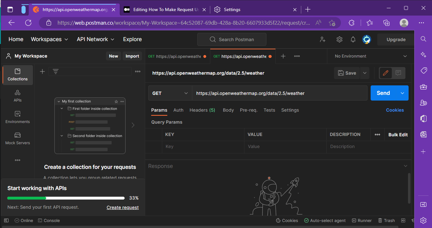The image size is (432, 228).
Task: Click the request URL input field
Action: pyautogui.click(x=280, y=93)
